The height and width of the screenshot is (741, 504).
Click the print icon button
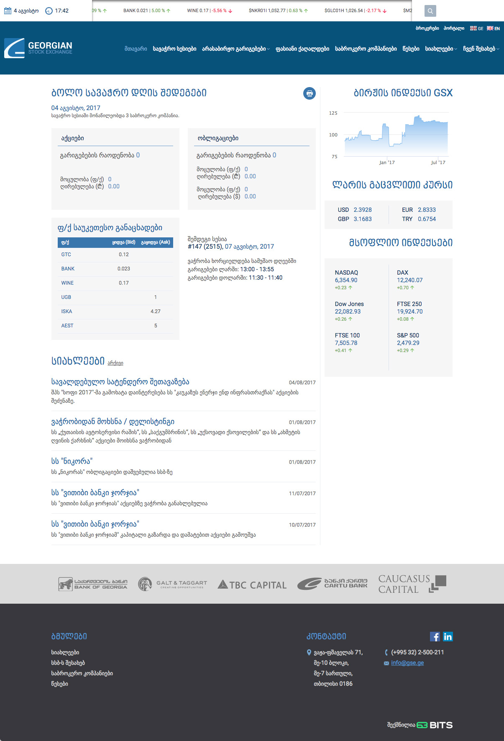pyautogui.click(x=309, y=93)
